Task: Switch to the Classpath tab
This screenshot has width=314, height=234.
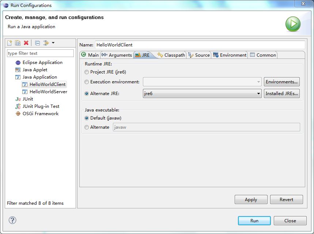Action: tap(171, 55)
